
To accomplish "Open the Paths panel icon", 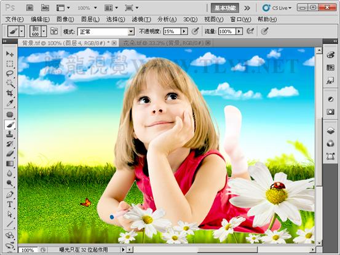I will point(330,156).
